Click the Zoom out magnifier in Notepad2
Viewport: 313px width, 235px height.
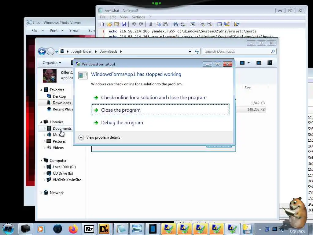[209, 24]
